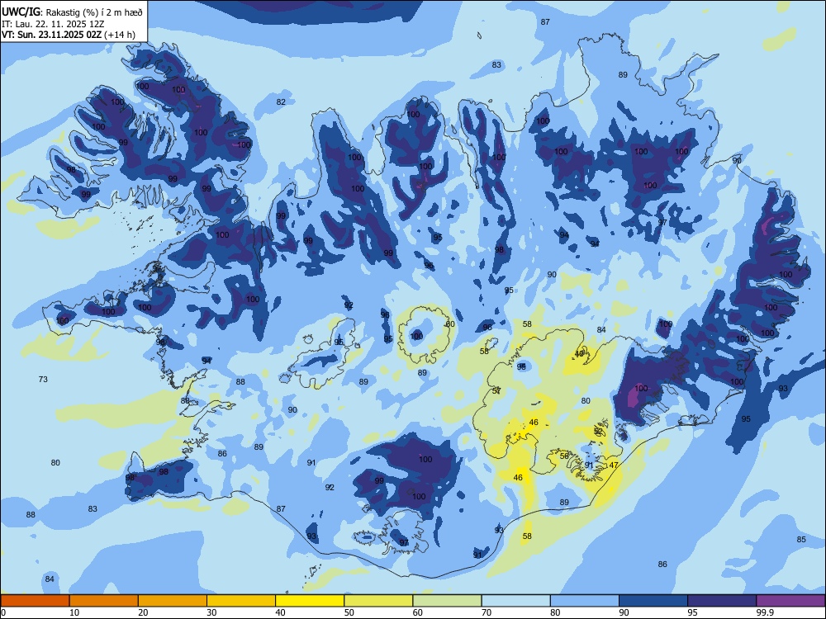This screenshot has width=826, height=619.
Task: Click the humidity value 47 on the map
Action: point(613,465)
